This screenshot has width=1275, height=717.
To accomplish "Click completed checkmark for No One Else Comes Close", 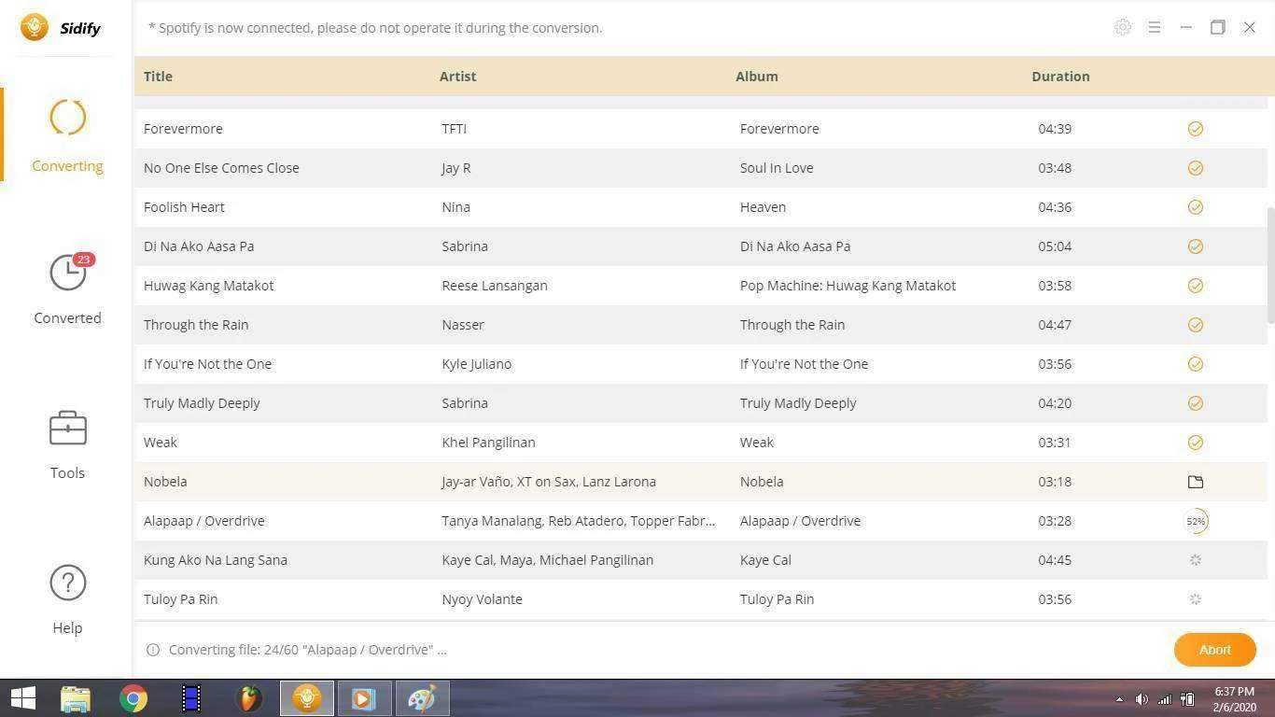I will coord(1196,168).
